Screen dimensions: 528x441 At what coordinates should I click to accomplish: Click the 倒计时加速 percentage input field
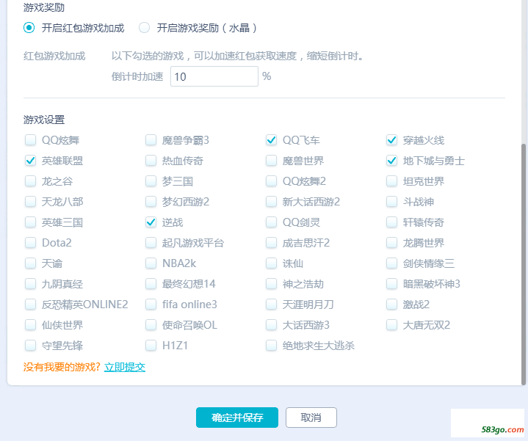(214, 76)
